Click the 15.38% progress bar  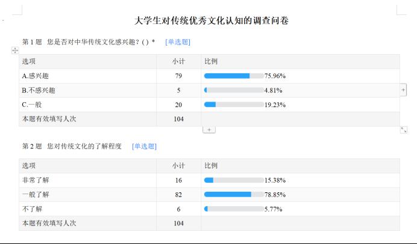[234, 180]
